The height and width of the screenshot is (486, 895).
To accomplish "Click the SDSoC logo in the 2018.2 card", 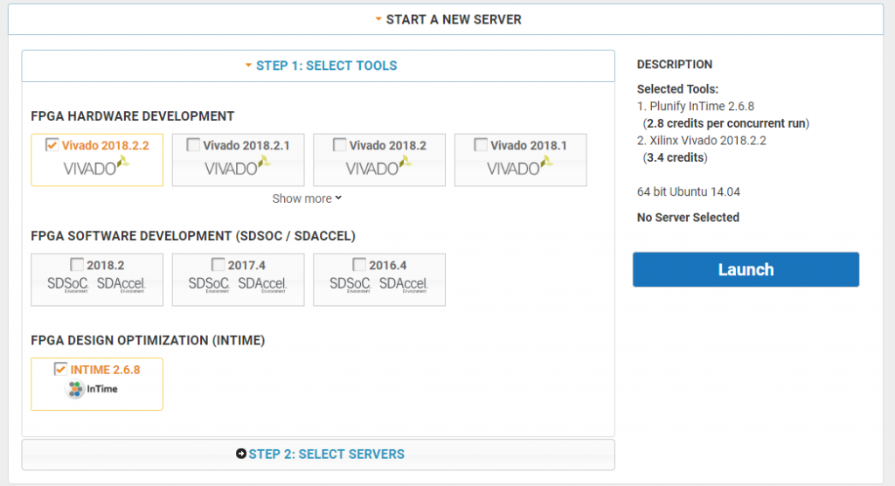I will pyautogui.click(x=68, y=284).
